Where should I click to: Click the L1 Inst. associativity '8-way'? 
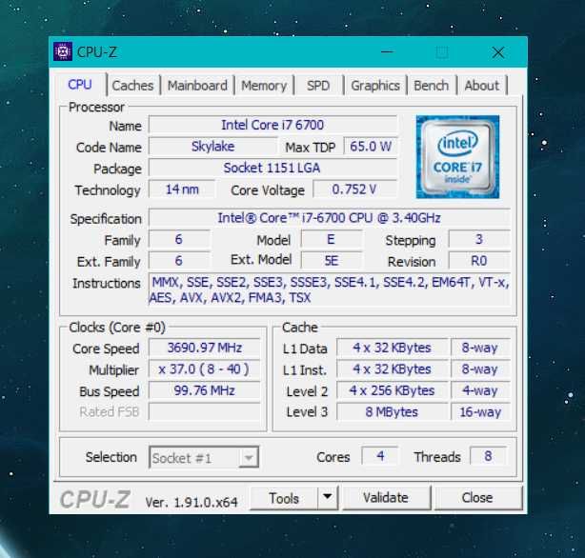point(480,369)
